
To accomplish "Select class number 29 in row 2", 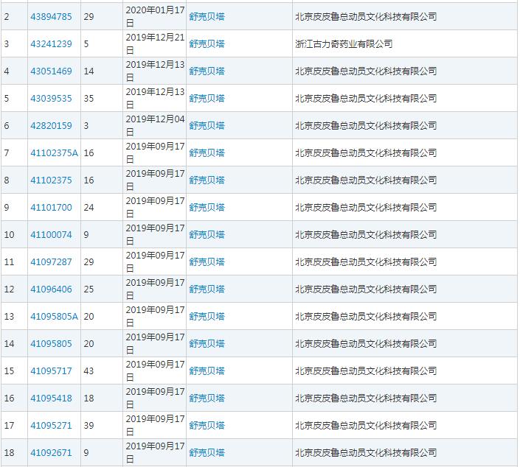I will [x=89, y=16].
